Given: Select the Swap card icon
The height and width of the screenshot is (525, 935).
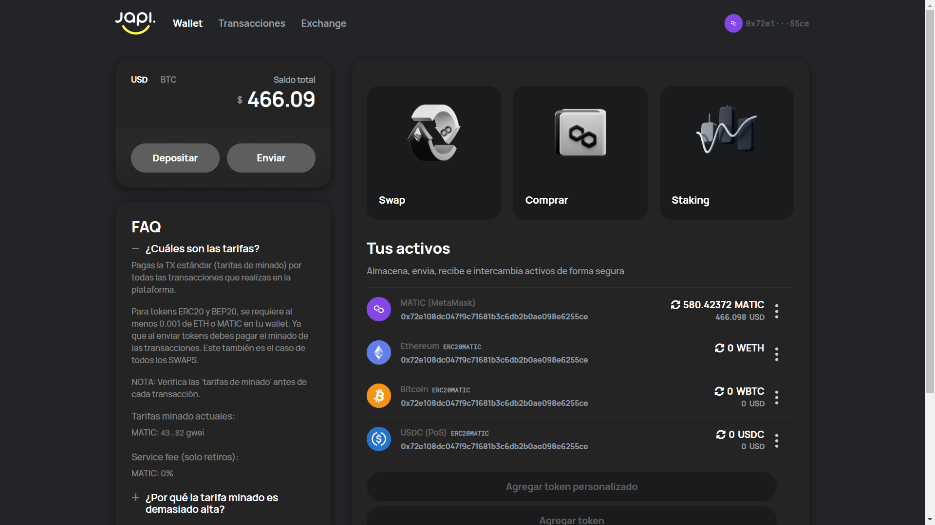Looking at the screenshot, I should coord(433,132).
